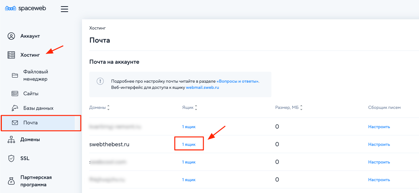The width and height of the screenshot is (419, 193).
Task: Click the Хостинг breadcrumb above the title
Action: 97,28
